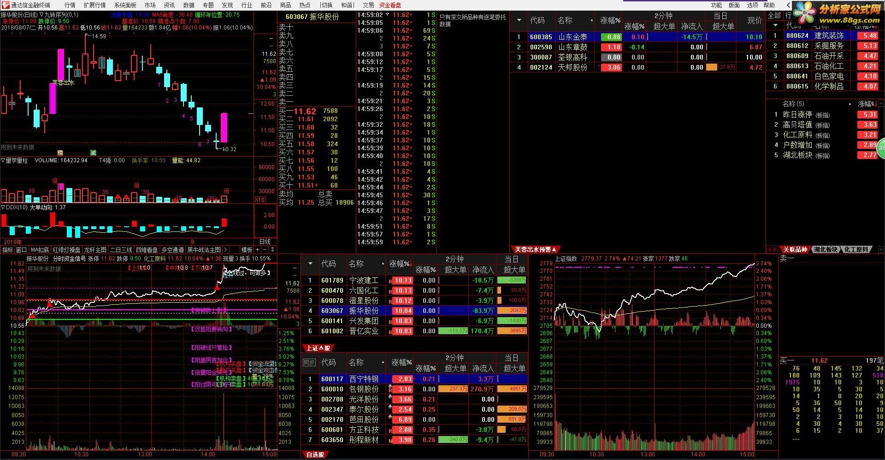885x460 pixels.
Task: Open the 量学量柱 indicator dropdown triangle
Action: point(3,160)
